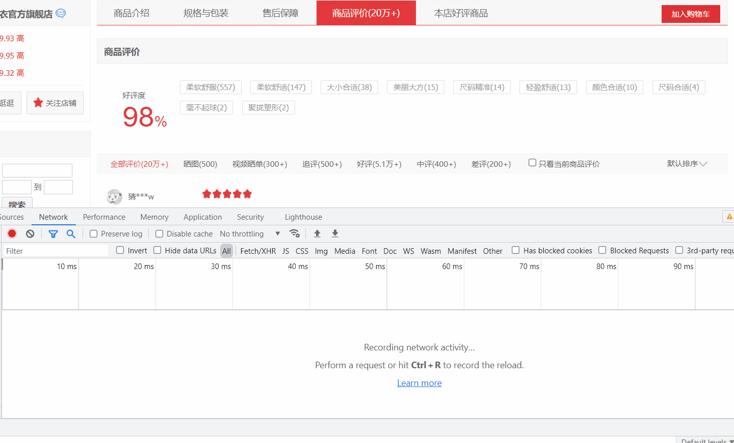734x443 pixels.
Task: Export HAR file with download arrow
Action: pyautogui.click(x=335, y=233)
